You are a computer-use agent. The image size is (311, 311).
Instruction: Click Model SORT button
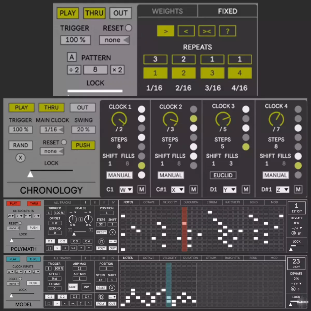point(73,287)
